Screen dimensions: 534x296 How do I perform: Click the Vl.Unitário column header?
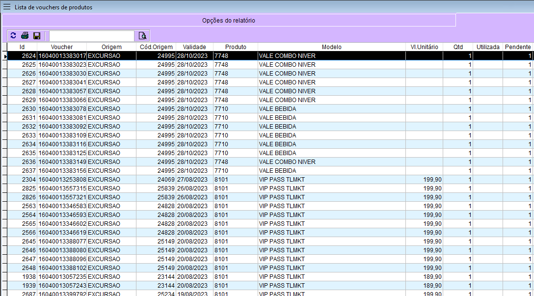pyautogui.click(x=424, y=47)
